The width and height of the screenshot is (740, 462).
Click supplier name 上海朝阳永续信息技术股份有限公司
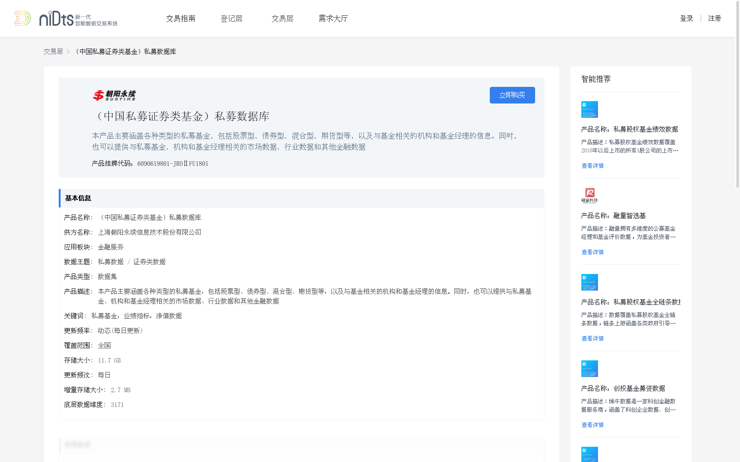click(x=149, y=232)
